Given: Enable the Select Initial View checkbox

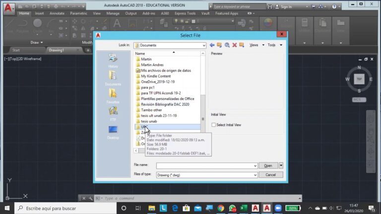Looking at the screenshot, I should click(214, 125).
